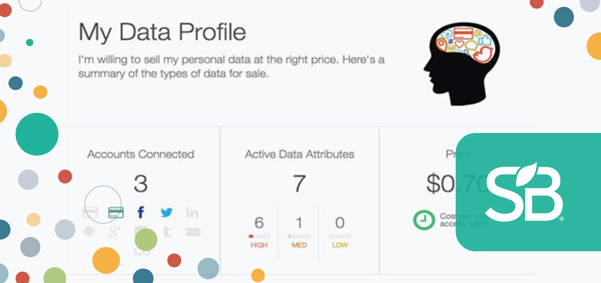Select the Facebook account icon

pyautogui.click(x=141, y=212)
